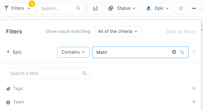Click Clear all filters link

click(180, 31)
